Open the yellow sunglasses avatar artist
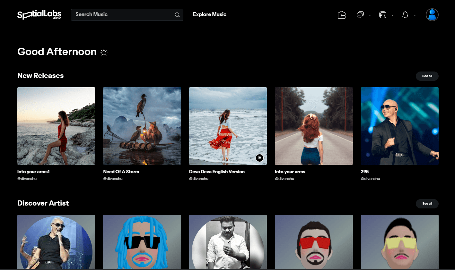The image size is (455, 270). [400, 242]
